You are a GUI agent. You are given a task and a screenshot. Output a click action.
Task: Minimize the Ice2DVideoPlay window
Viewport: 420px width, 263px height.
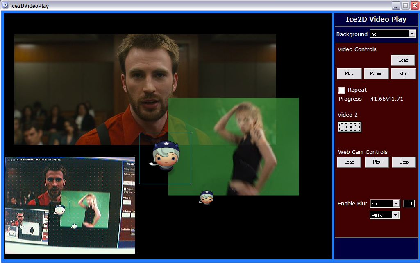pos(396,6)
